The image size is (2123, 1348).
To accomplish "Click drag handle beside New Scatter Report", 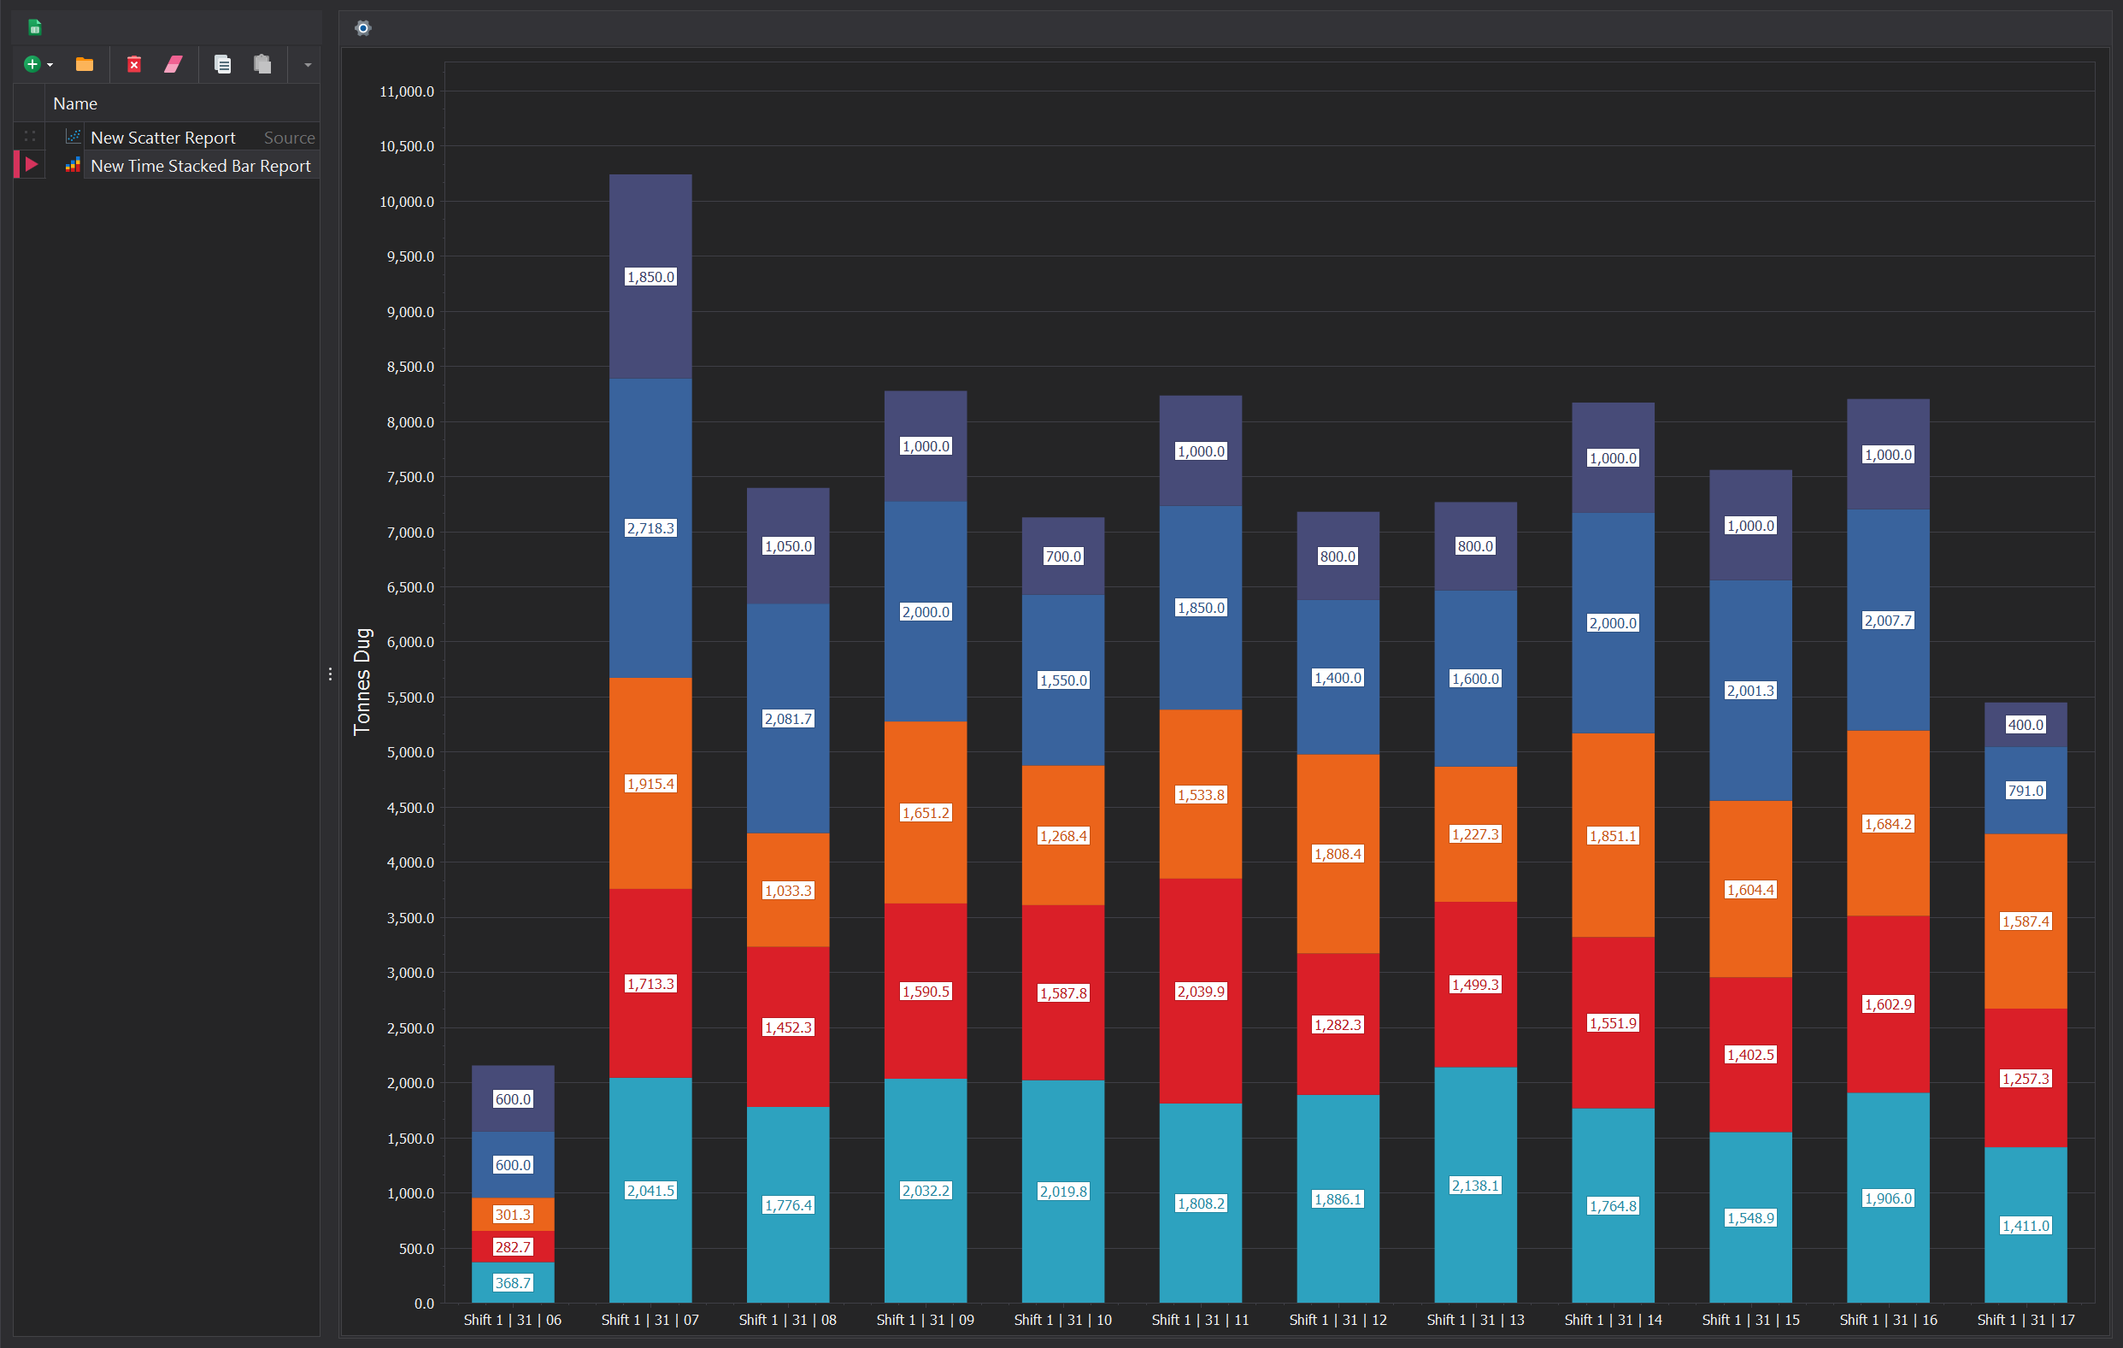I will coord(30,137).
